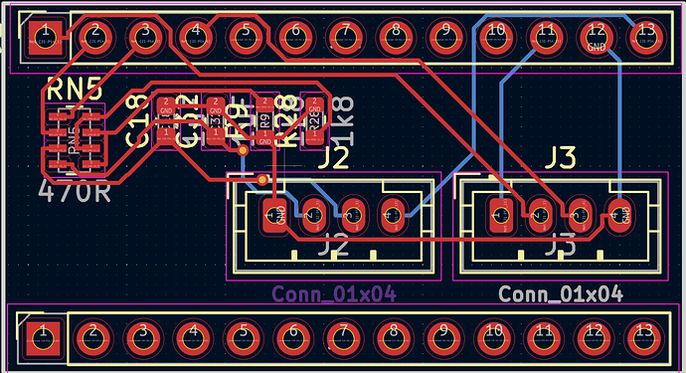Select the yellow J2 reference above the connector

tap(334, 157)
